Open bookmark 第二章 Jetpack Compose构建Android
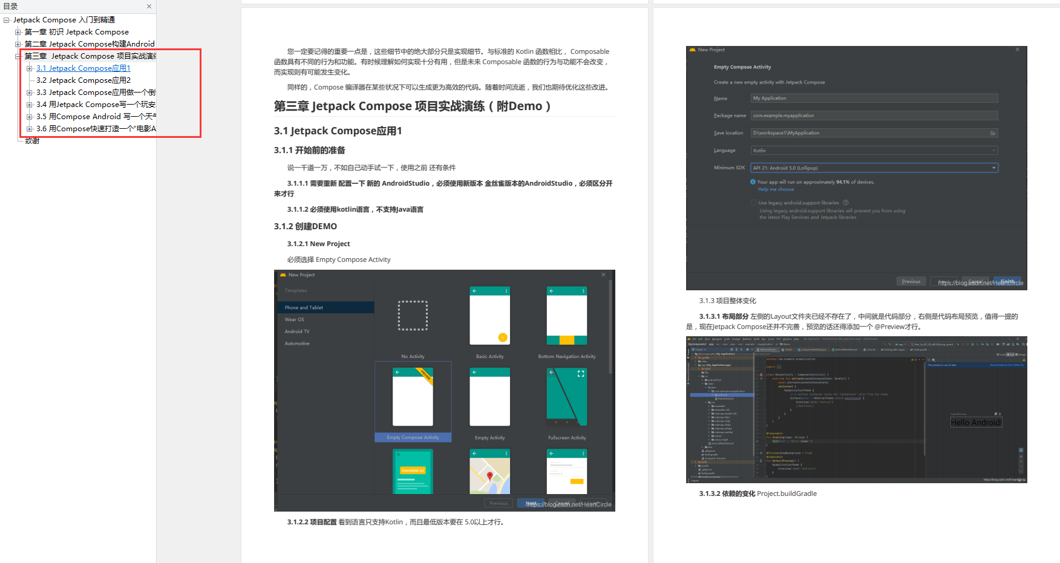This screenshot has height=563, width=1060. coord(90,44)
